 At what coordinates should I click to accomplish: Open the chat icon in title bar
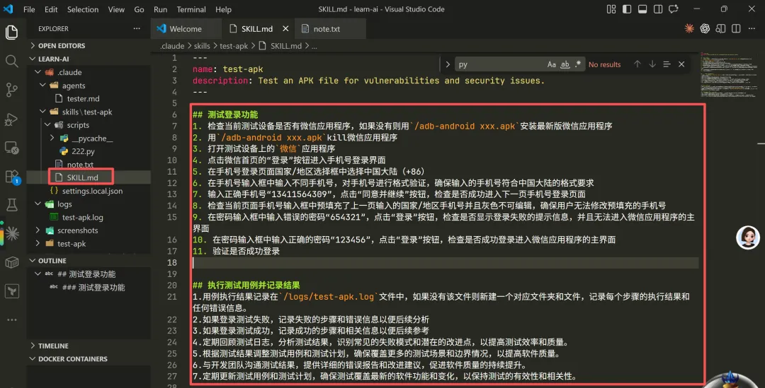674,9
